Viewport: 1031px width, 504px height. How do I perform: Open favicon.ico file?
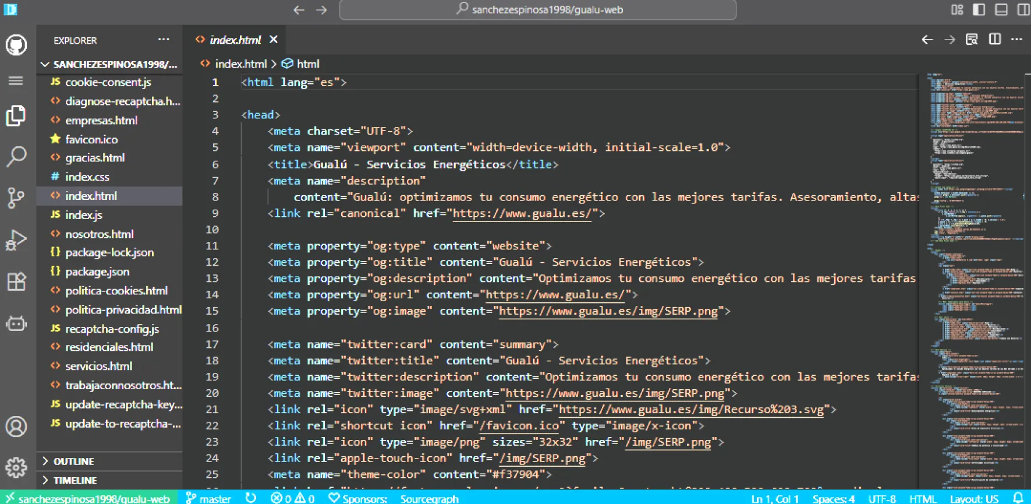pos(109,139)
